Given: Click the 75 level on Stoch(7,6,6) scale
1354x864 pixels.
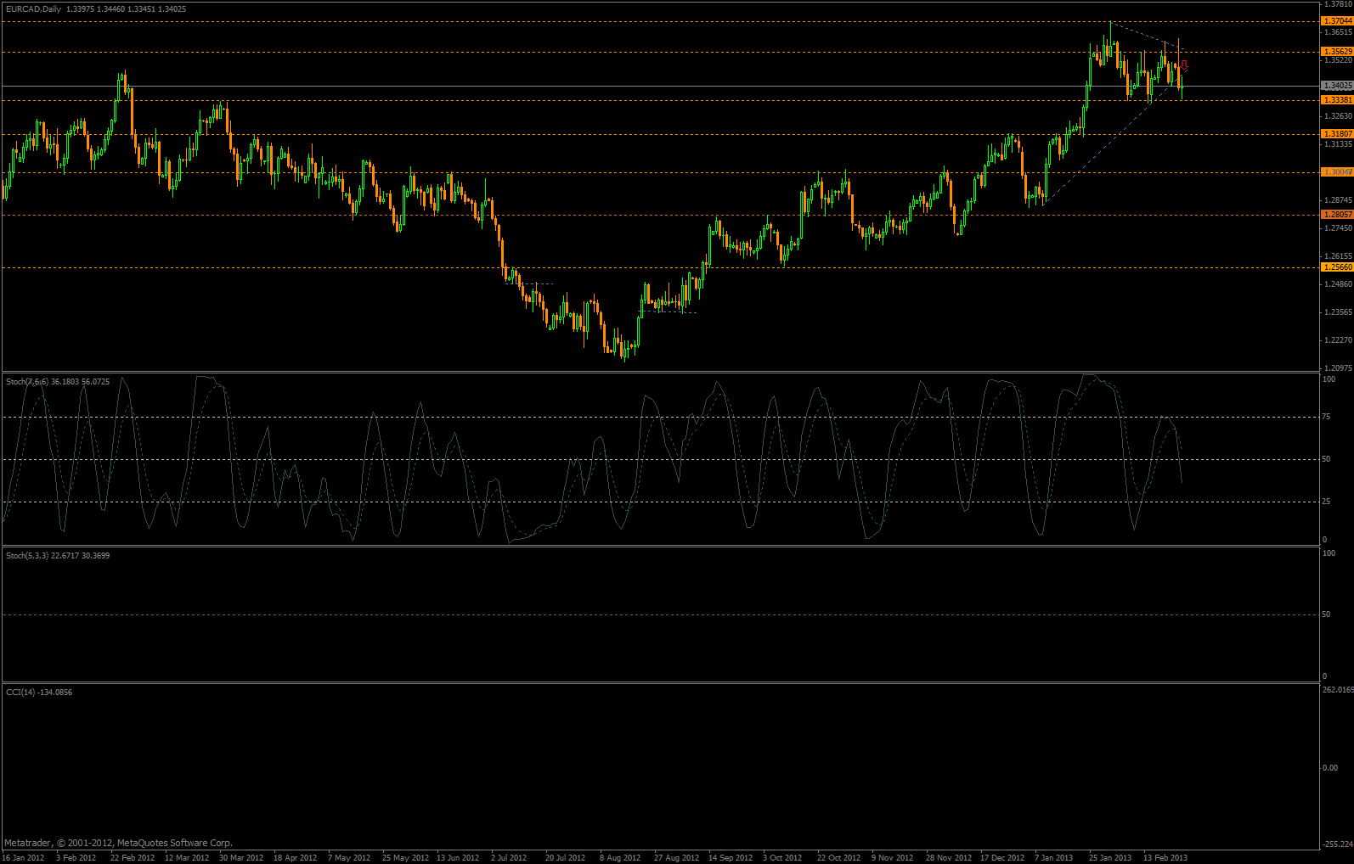Looking at the screenshot, I should 1327,417.
